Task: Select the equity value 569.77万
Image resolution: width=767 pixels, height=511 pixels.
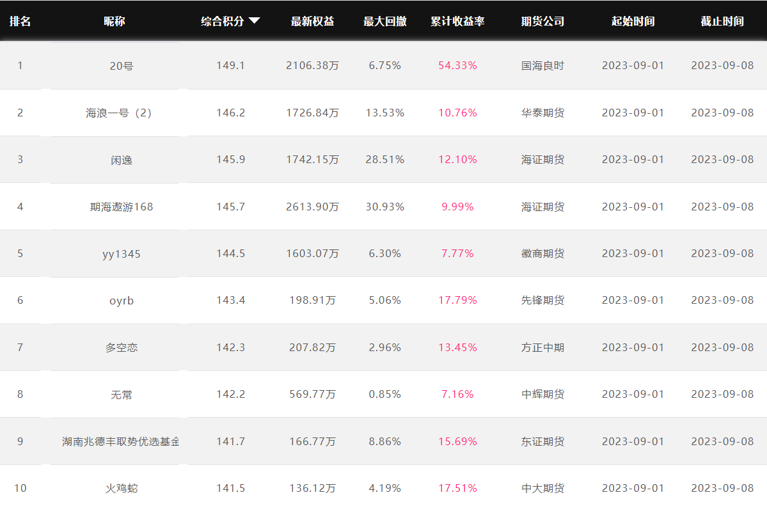Action: coord(313,394)
